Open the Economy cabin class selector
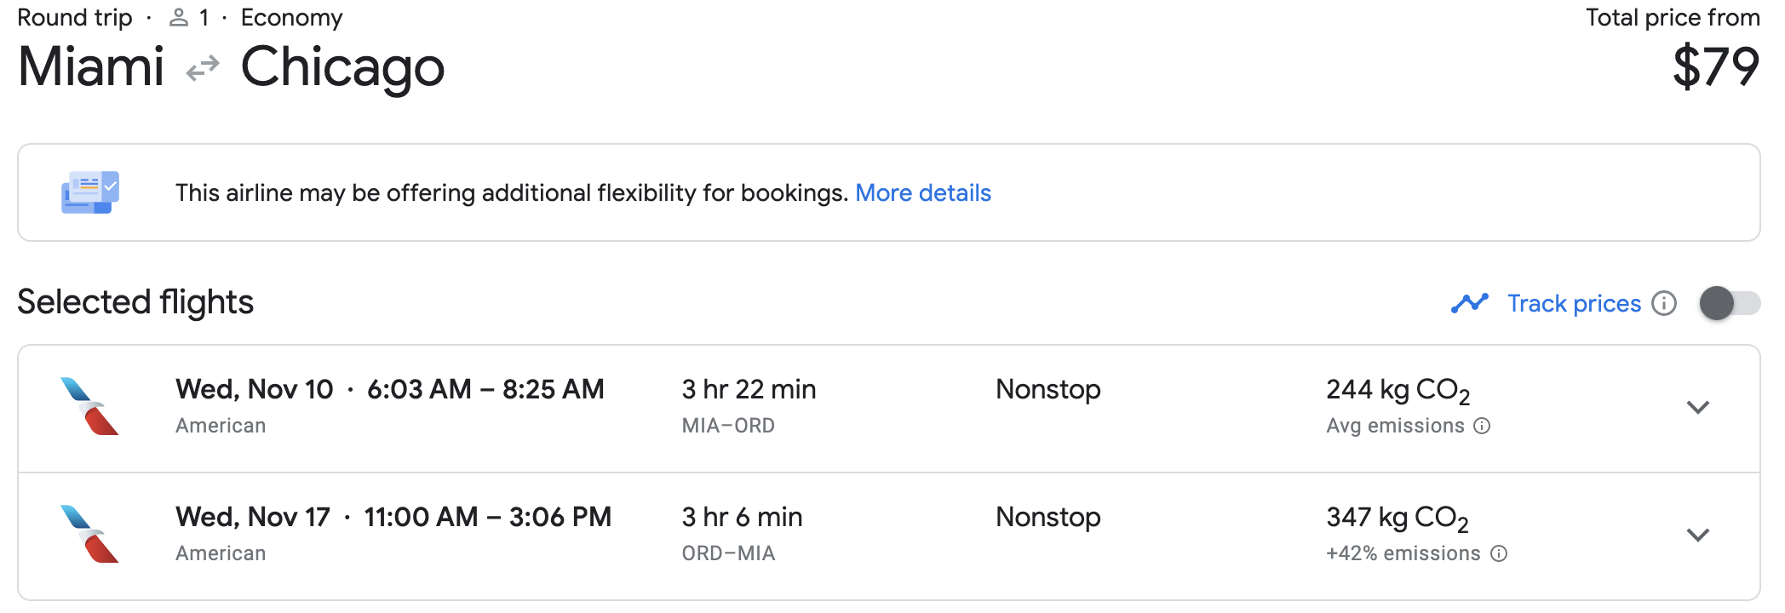Screen dimensions: 1785x613 coord(291,16)
